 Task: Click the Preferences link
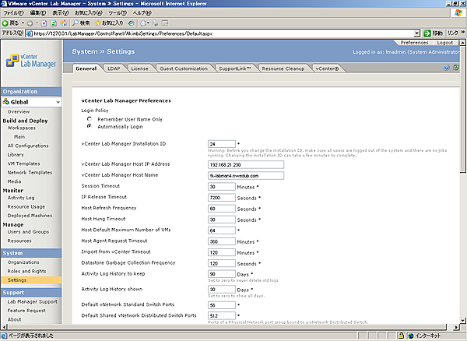[414, 43]
